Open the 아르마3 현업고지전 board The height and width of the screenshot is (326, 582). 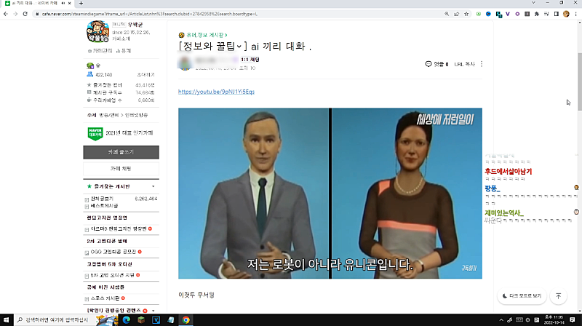[119, 228]
